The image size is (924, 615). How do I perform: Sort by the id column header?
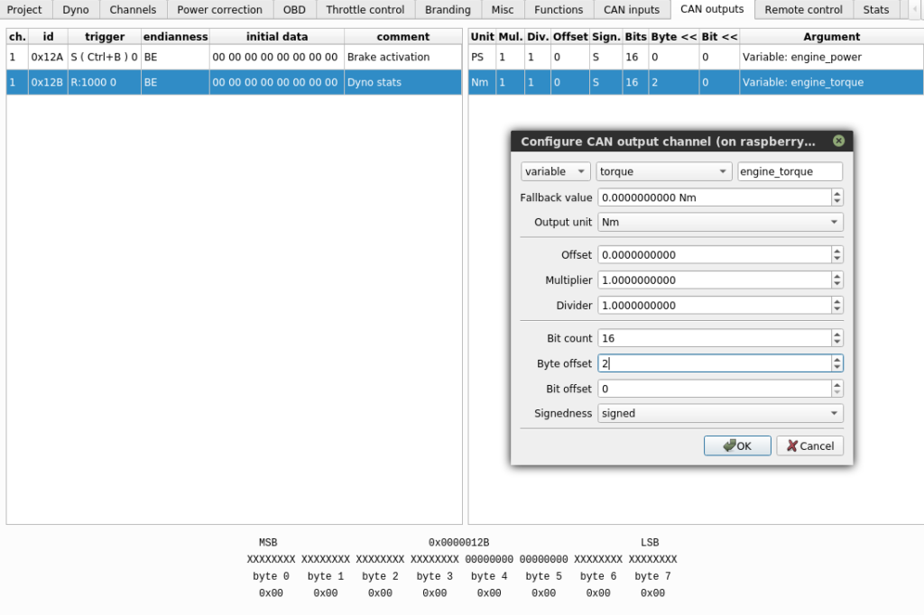[x=48, y=37]
